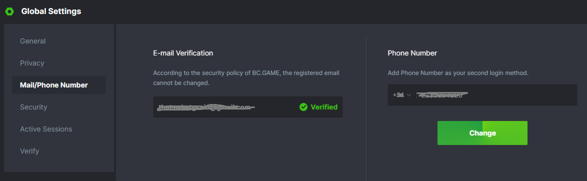Click the Global Settings title
Image resolution: width=587 pixels, height=181 pixels.
51,11
